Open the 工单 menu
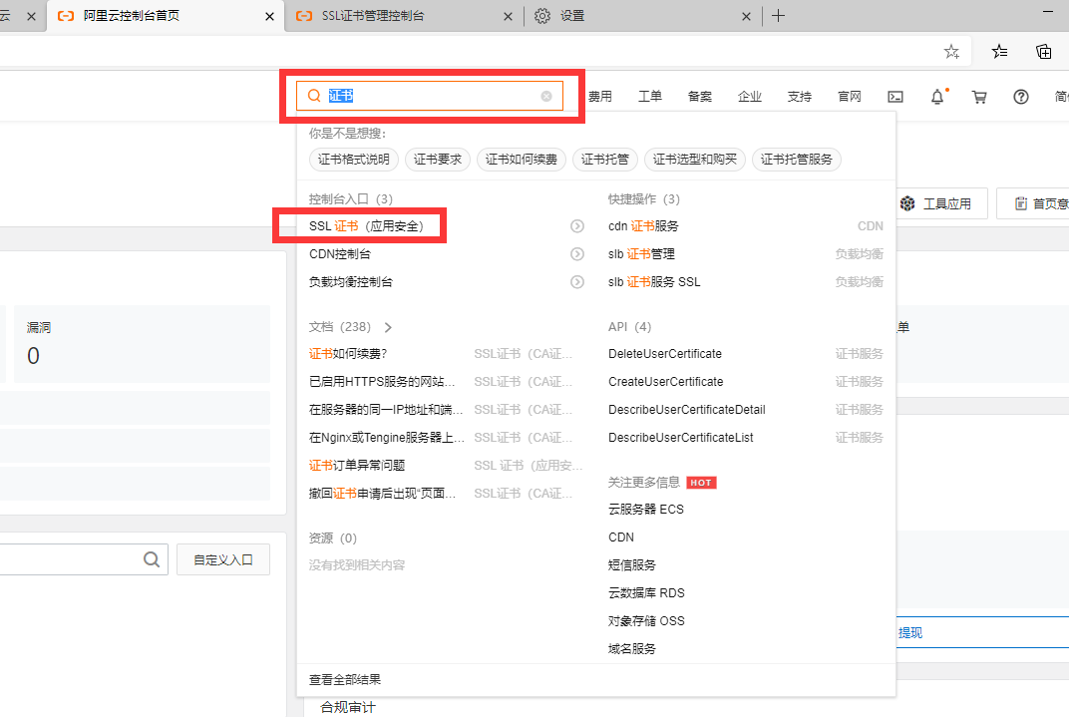The image size is (1069, 717). tap(650, 97)
